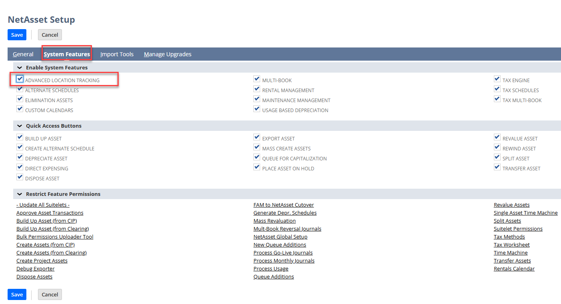This screenshot has height=304, width=561.
Task: Open Dispose Assets link
Action: tap(34, 276)
